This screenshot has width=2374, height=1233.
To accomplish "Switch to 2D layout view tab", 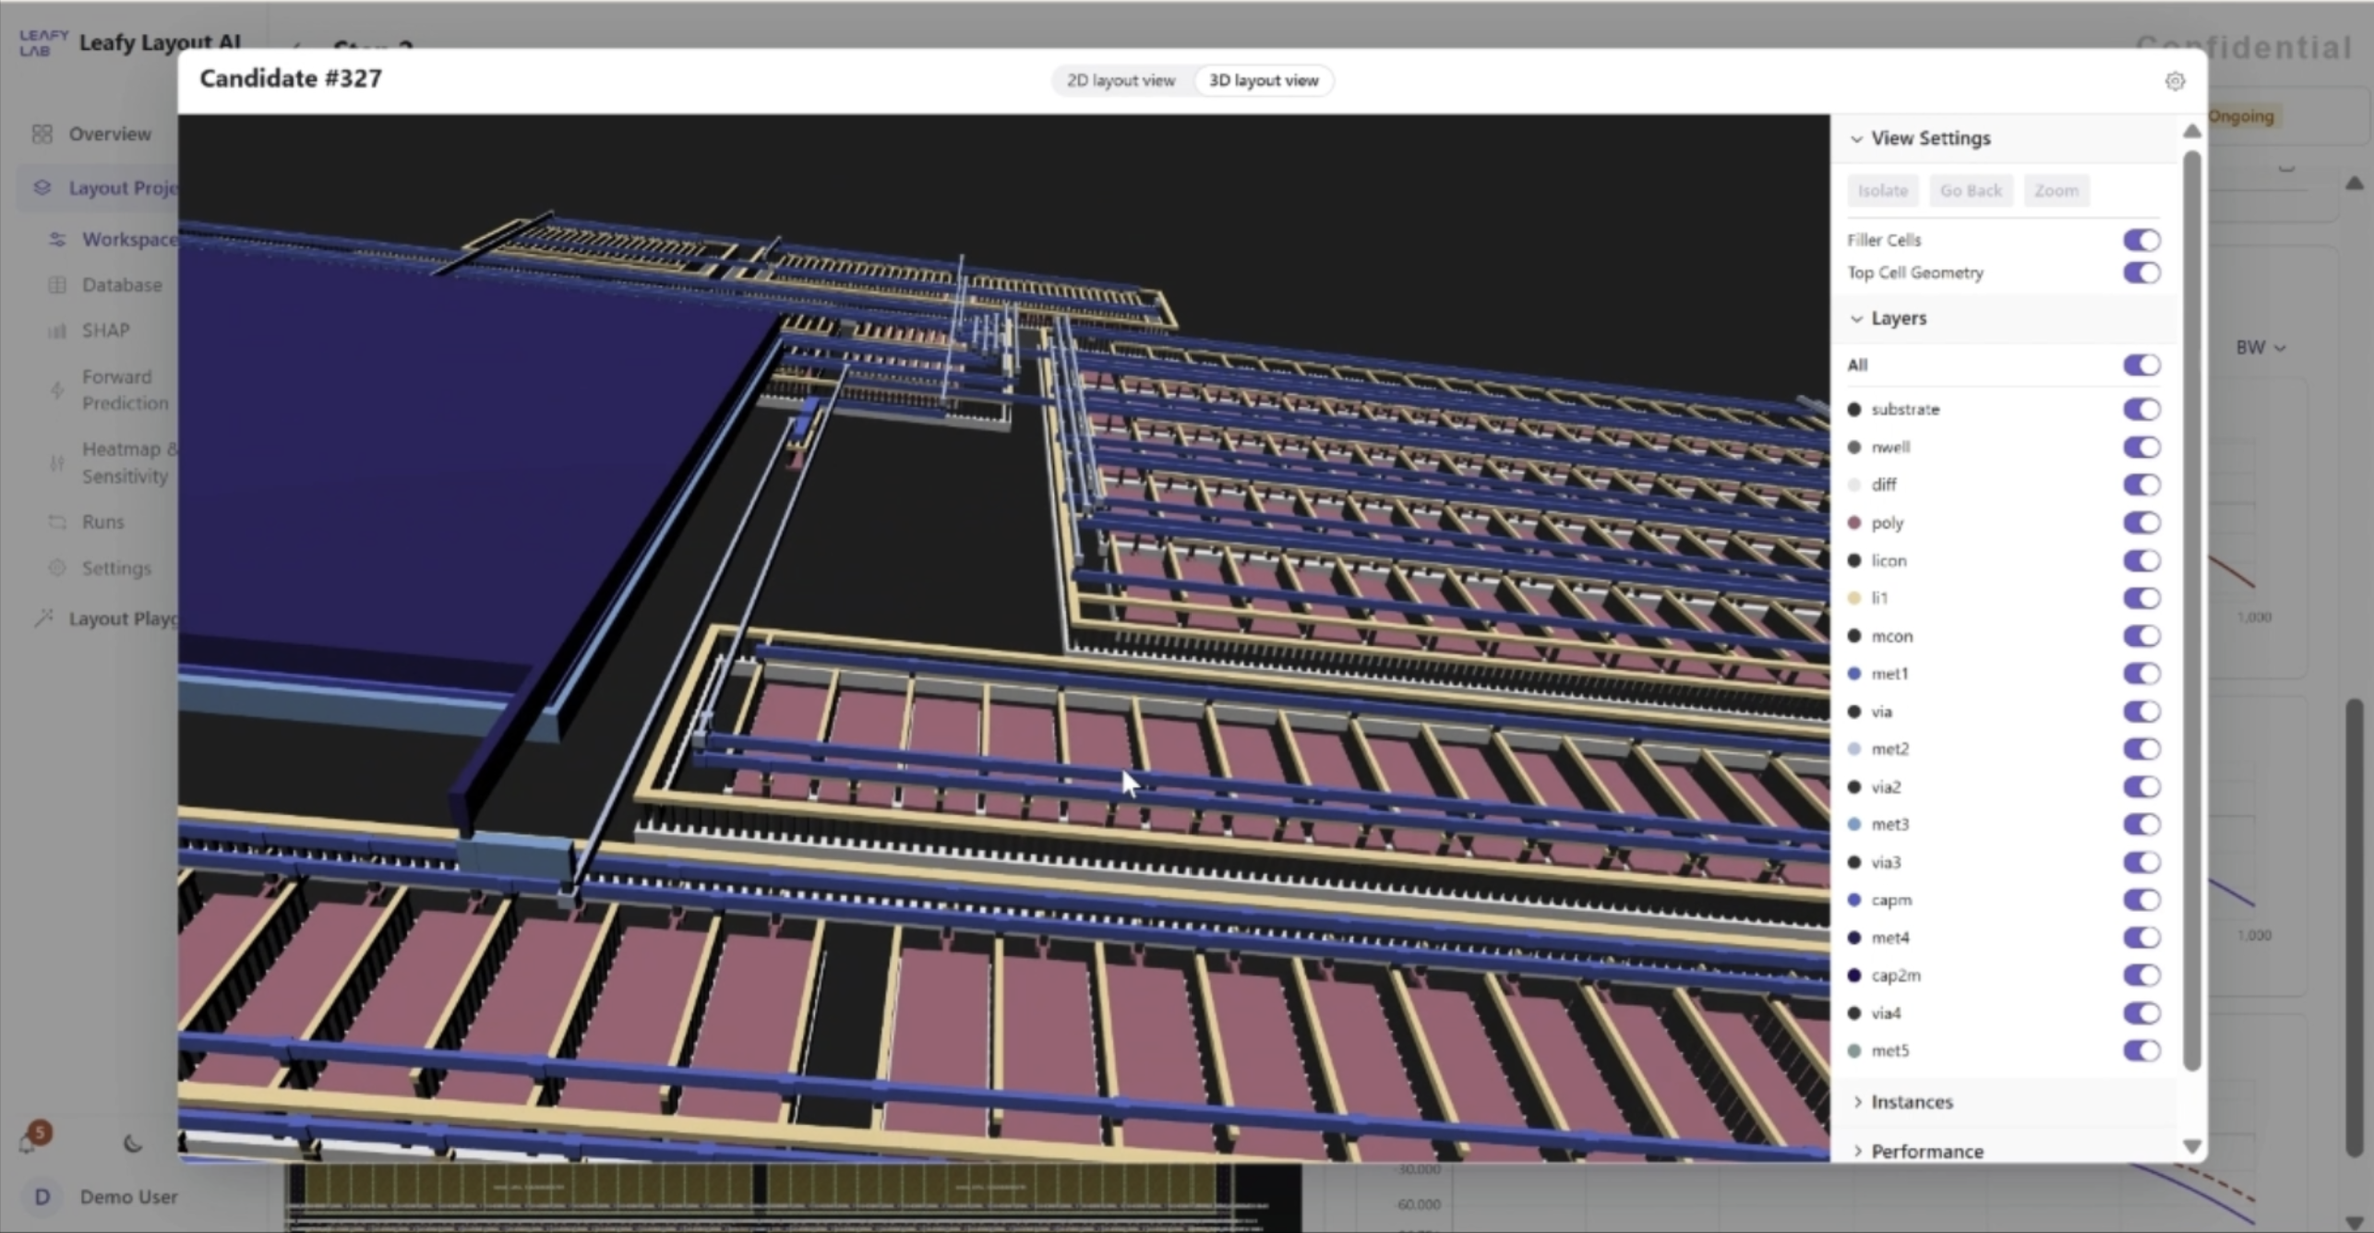I will [x=1121, y=80].
